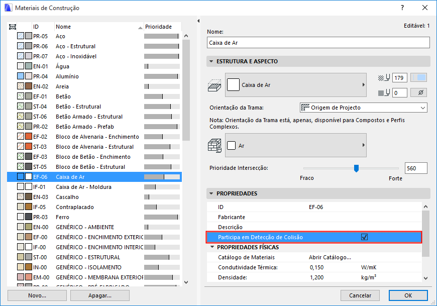
Task: Click the properties panel scroll down arrow
Action: tap(425, 278)
